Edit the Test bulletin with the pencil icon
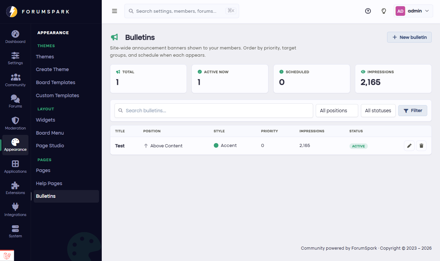Image resolution: width=440 pixels, height=261 pixels. coord(409,146)
